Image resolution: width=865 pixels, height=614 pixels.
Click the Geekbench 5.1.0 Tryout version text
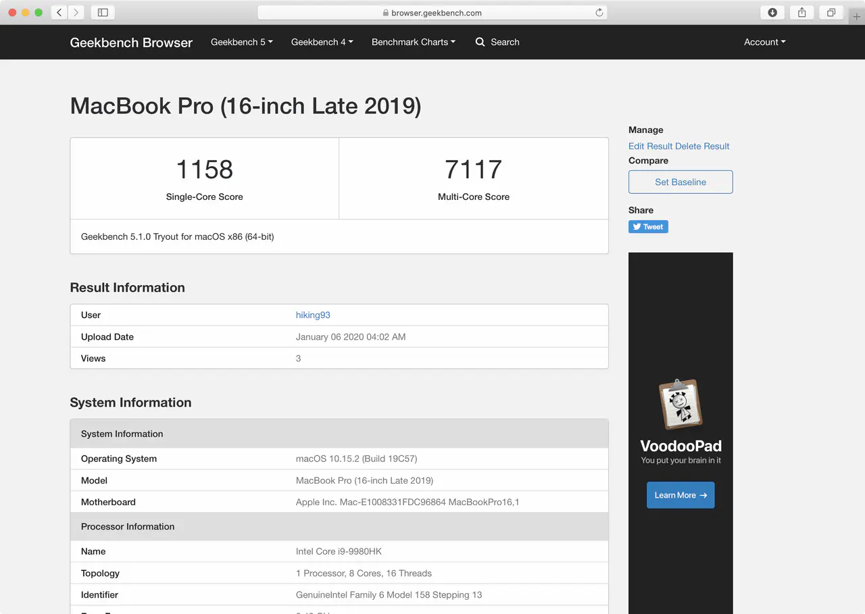pyautogui.click(x=178, y=236)
